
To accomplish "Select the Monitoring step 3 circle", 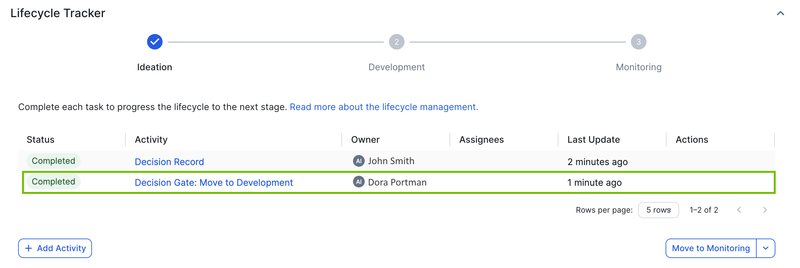I will coord(638,42).
